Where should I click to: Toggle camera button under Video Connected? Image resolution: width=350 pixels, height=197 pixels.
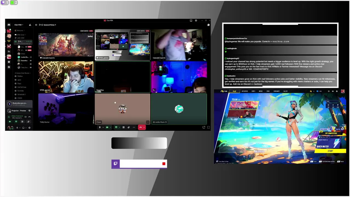coord(10,121)
